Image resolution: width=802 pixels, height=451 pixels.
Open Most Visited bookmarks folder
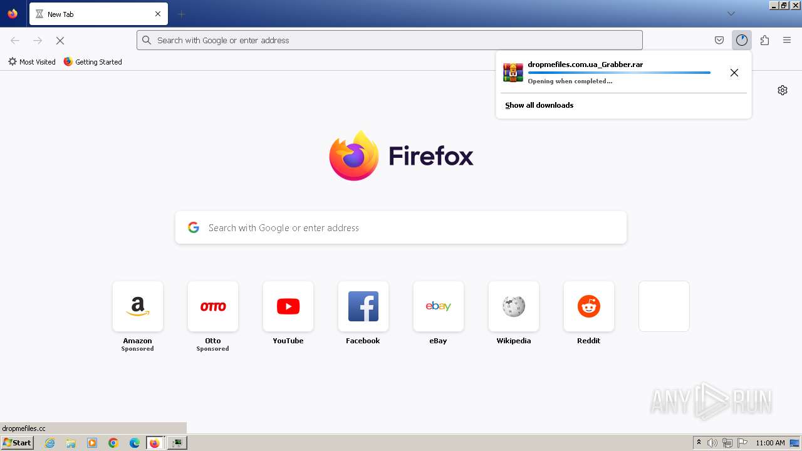pos(31,62)
